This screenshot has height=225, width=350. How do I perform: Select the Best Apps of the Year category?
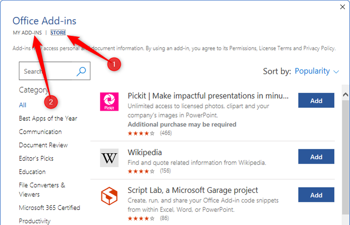[x=48, y=118]
